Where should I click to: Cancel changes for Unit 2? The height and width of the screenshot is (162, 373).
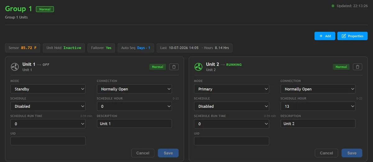(x=326, y=153)
